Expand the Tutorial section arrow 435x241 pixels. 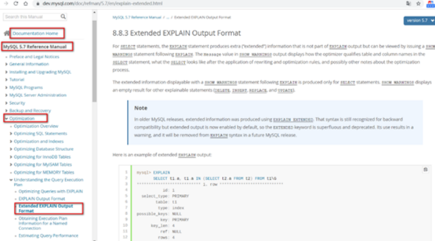[6, 80]
